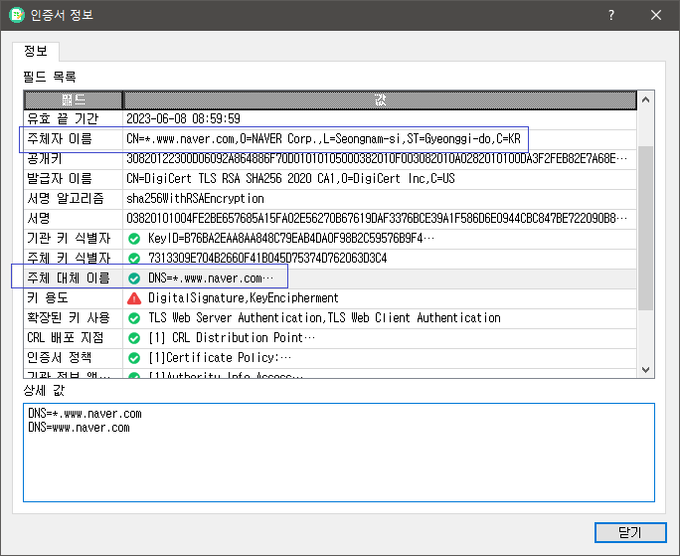Click the DigitalSignature,KeyEncipherment value
The image size is (680, 556).
coord(244,298)
